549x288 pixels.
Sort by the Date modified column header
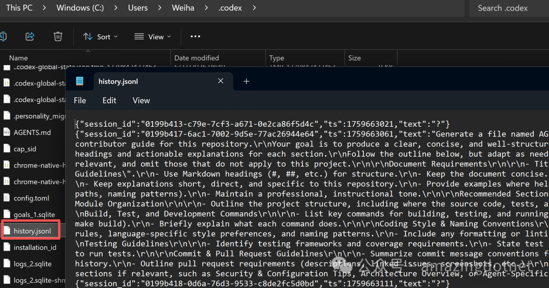tap(218, 58)
